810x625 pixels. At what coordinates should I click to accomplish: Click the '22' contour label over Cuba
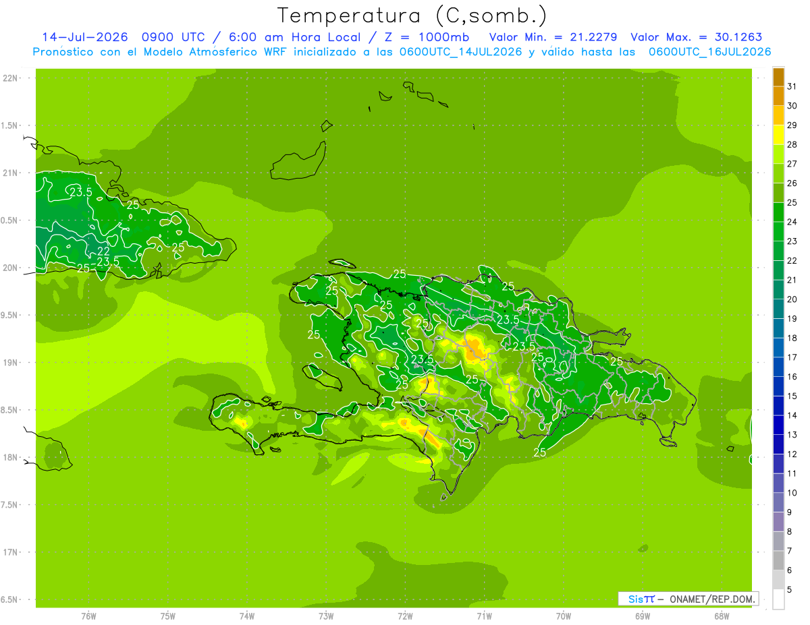click(103, 251)
